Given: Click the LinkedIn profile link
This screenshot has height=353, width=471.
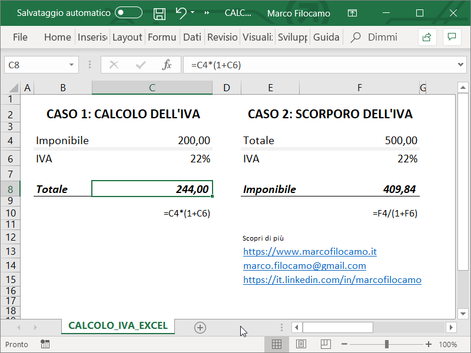Looking at the screenshot, I should pyautogui.click(x=333, y=279).
